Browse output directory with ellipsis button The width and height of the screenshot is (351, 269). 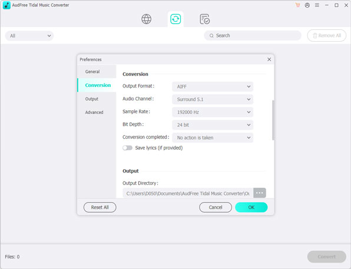pos(260,193)
